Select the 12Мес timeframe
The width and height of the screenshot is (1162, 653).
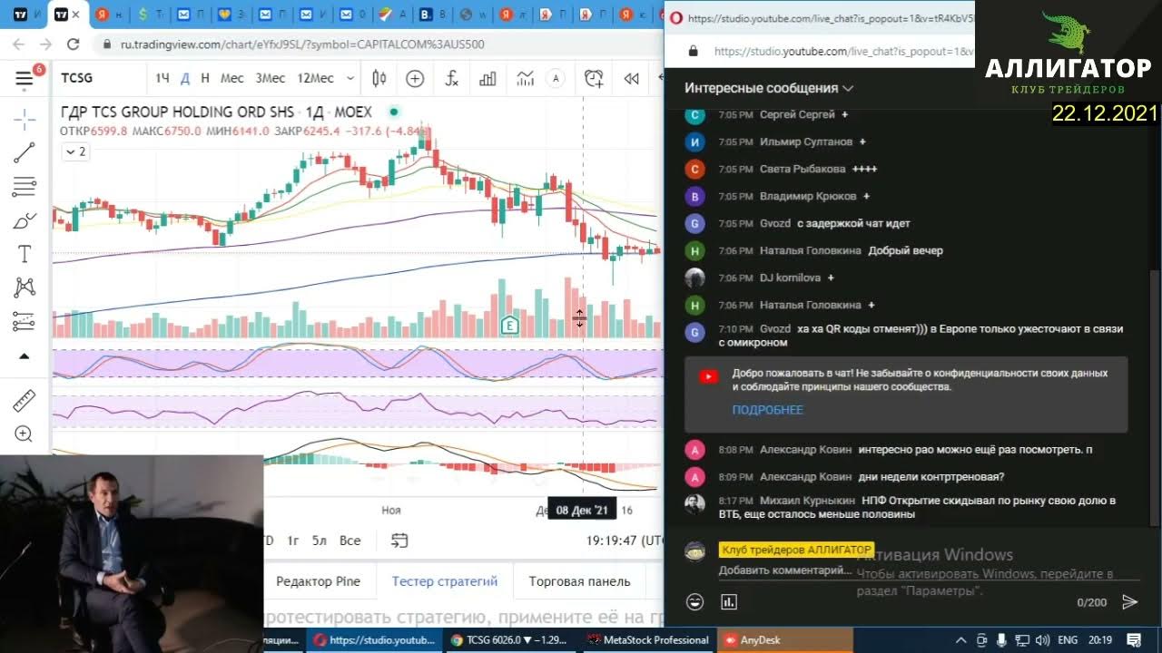click(x=315, y=79)
